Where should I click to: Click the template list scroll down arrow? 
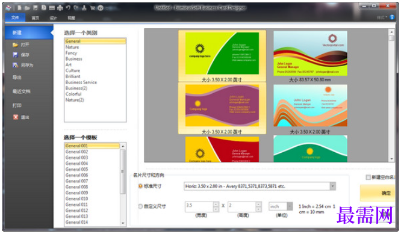(123, 223)
